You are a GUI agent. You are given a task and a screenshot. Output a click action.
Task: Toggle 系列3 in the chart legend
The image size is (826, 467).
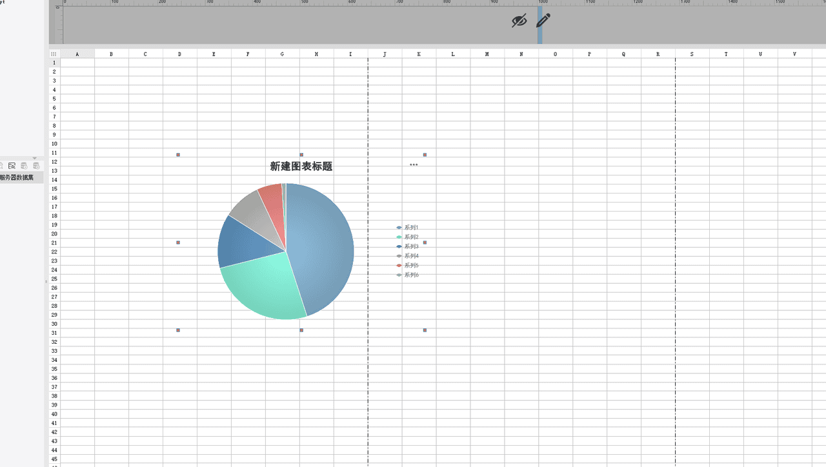tap(411, 246)
